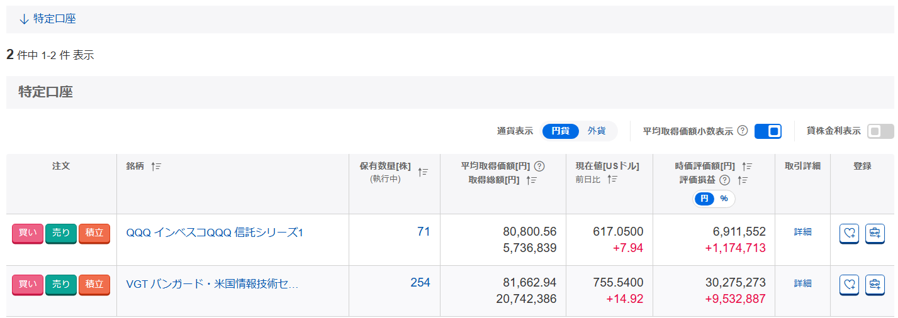The image size is (898, 318).
Task: Sort holdings by 保有数量
Action: (x=423, y=172)
